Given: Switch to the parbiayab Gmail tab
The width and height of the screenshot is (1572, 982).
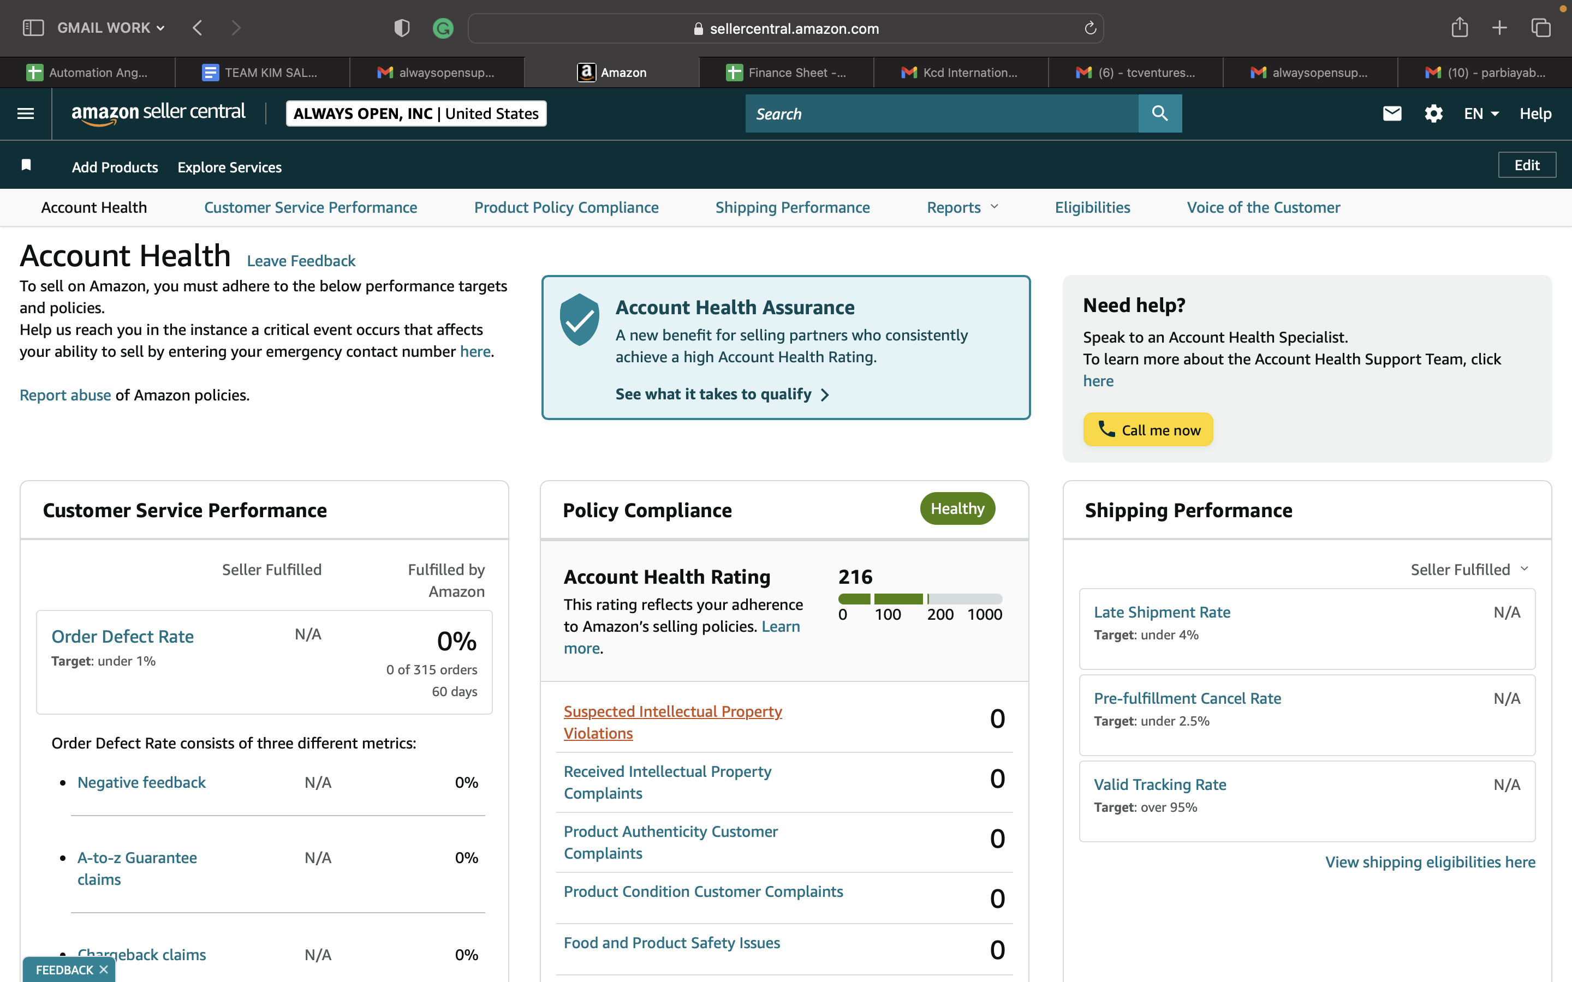Looking at the screenshot, I should [x=1486, y=72].
